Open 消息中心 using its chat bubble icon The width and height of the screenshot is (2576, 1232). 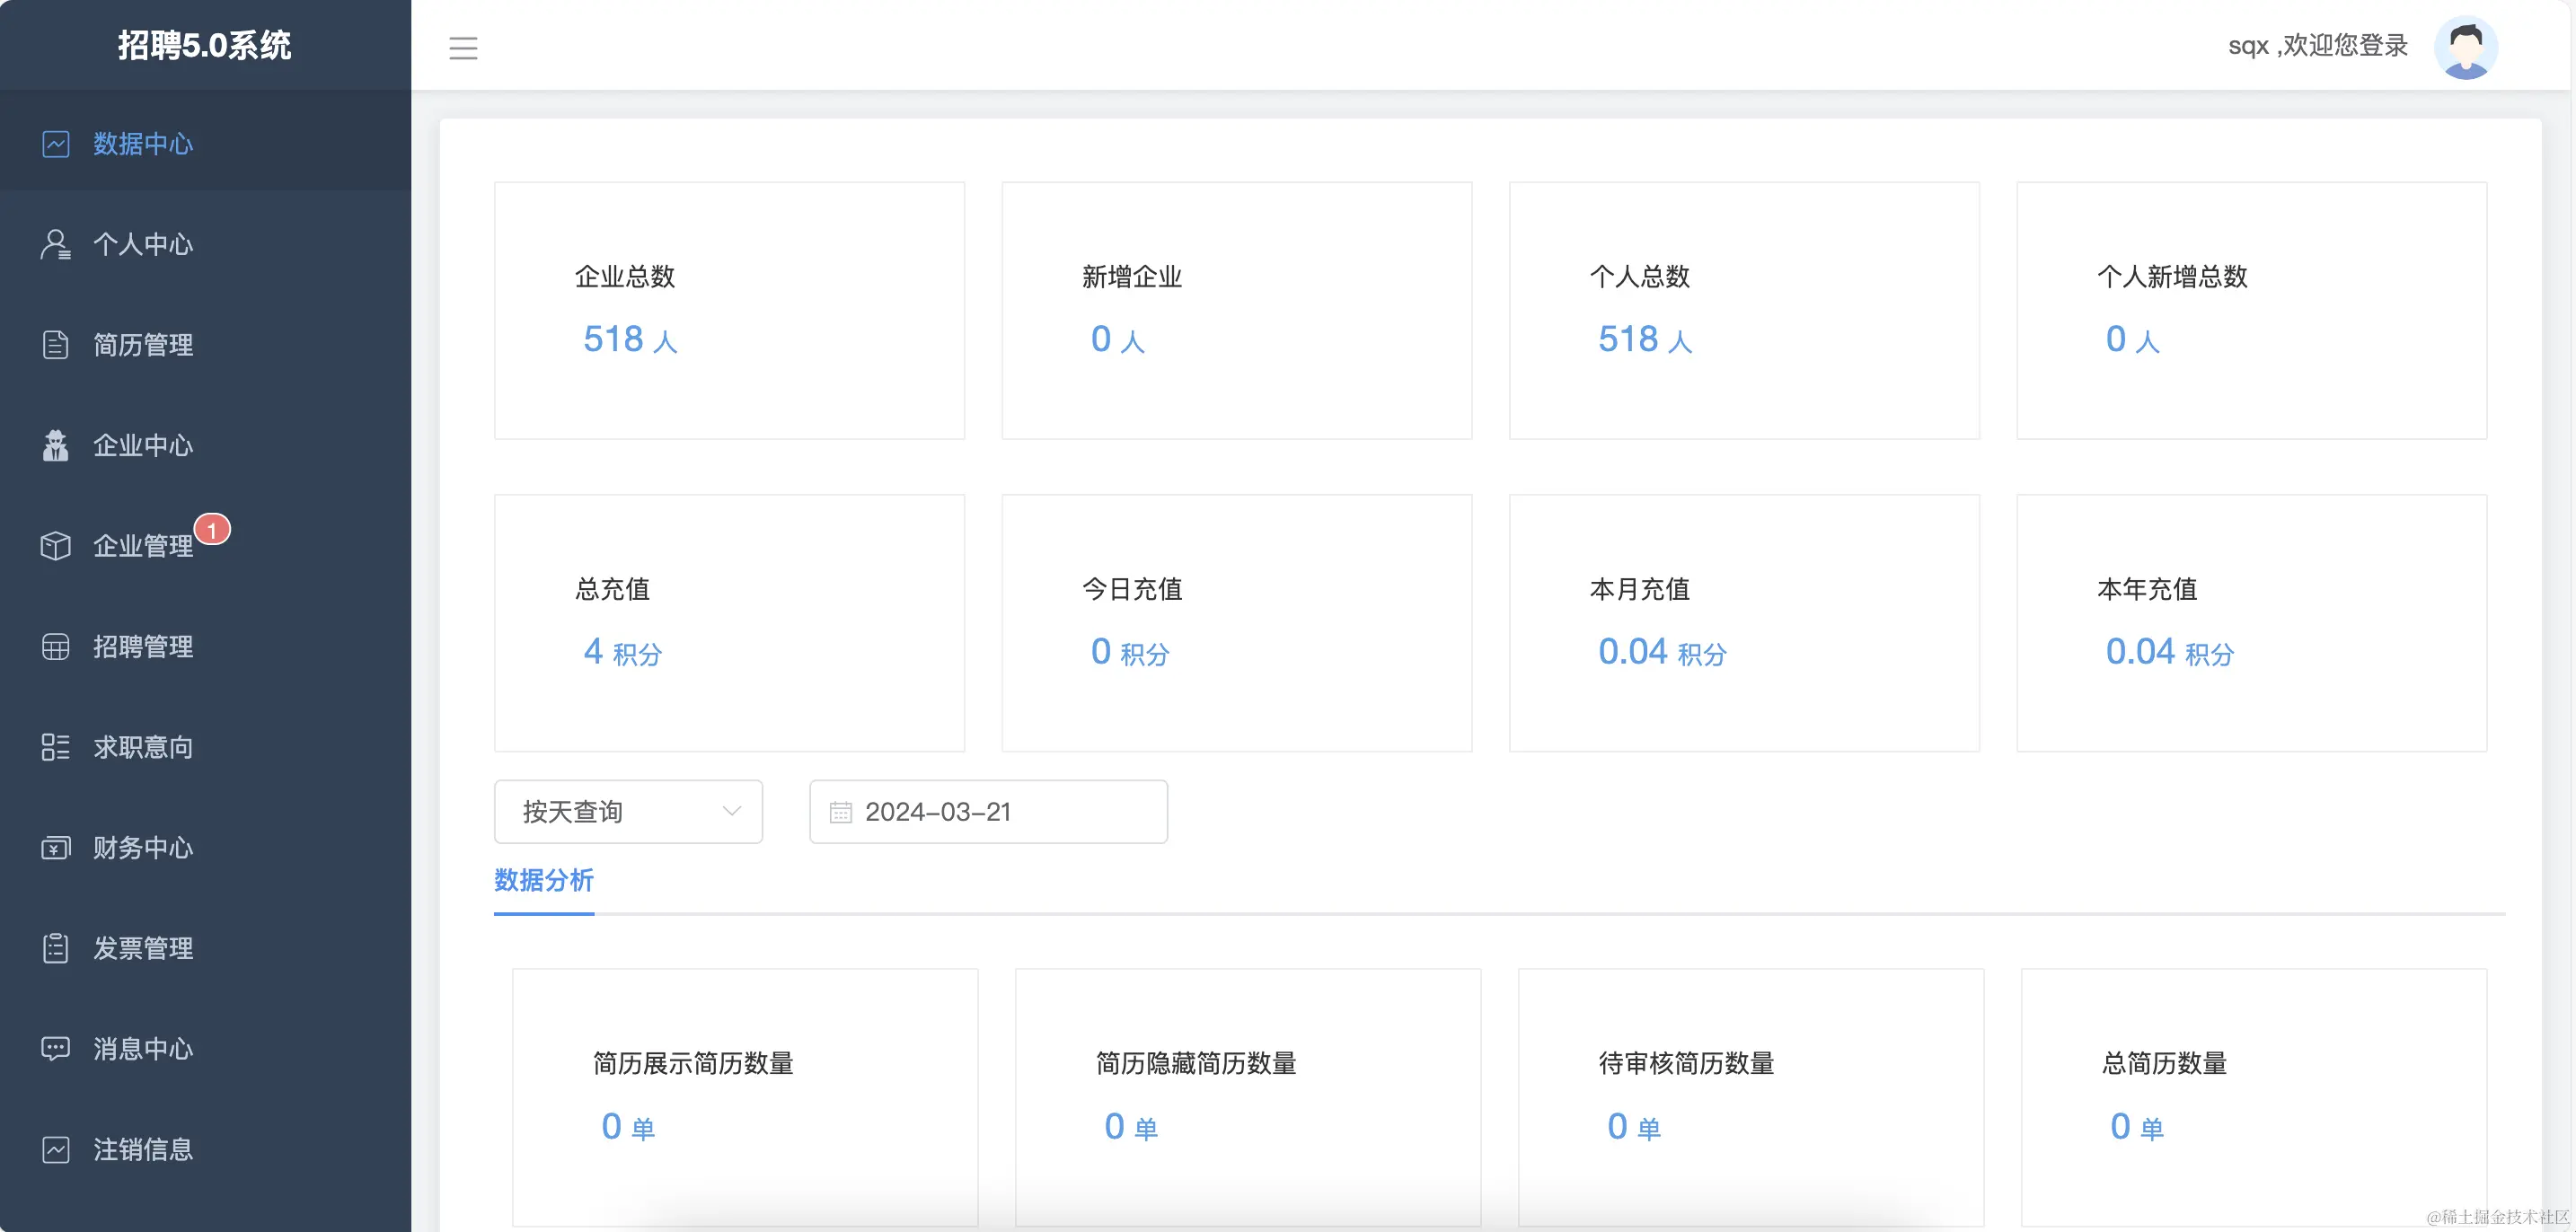(x=55, y=1048)
